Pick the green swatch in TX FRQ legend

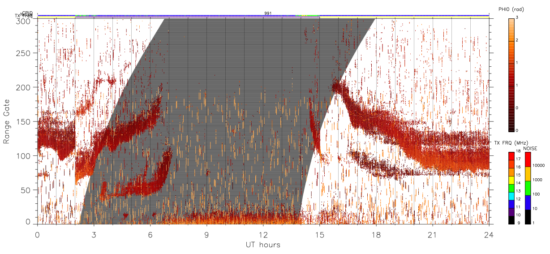(x=511, y=189)
